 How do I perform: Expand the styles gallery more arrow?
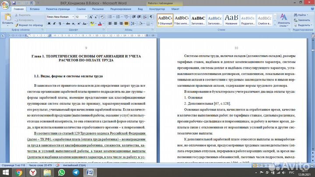[275, 24]
